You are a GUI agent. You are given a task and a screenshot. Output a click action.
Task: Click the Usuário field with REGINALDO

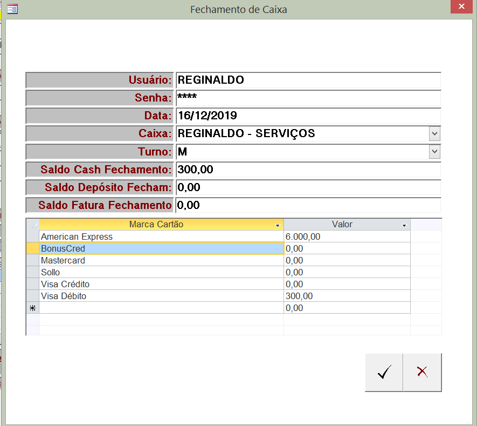point(307,80)
